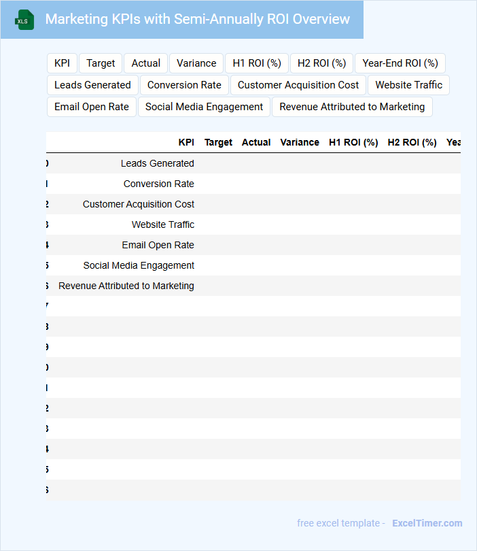The image size is (477, 551).
Task: Select the Variance tag button
Action: pyautogui.click(x=196, y=63)
